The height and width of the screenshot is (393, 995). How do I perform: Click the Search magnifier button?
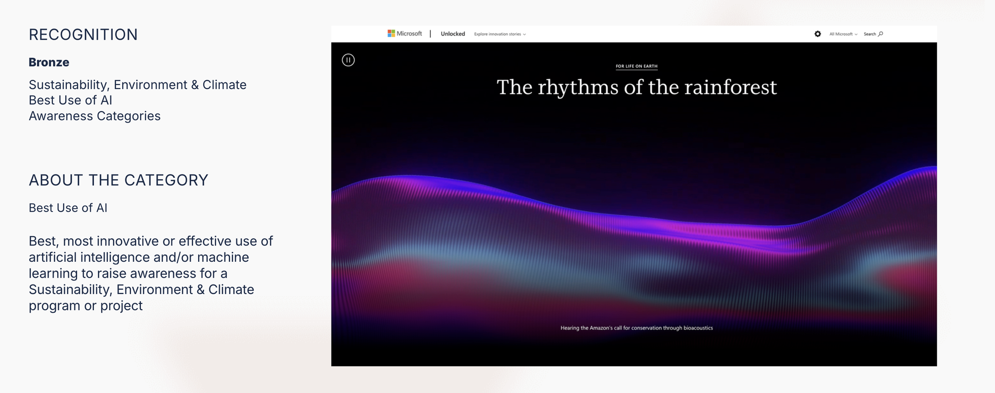[x=873, y=34]
